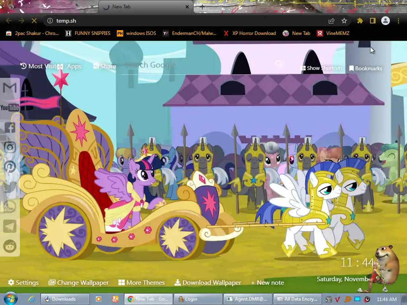Image resolution: width=407 pixels, height=305 pixels.
Task: Open the Telegram sidebar shortcut
Action: [x=10, y=226]
